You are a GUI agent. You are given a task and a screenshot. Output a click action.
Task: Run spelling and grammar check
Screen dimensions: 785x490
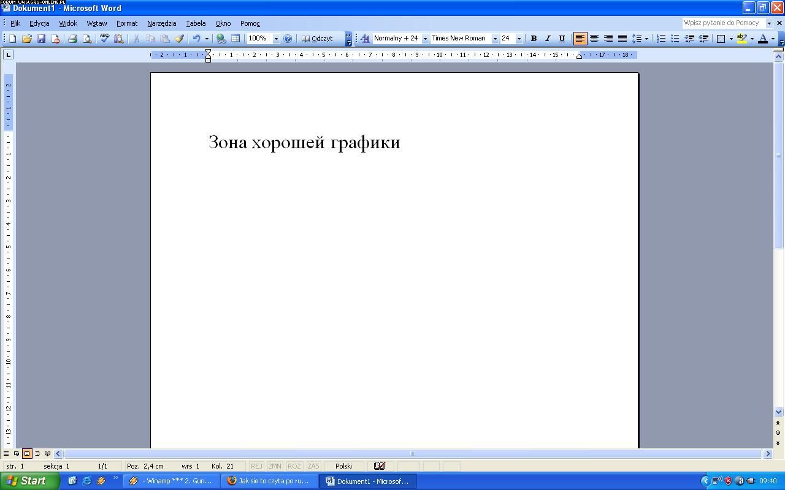[x=104, y=39]
